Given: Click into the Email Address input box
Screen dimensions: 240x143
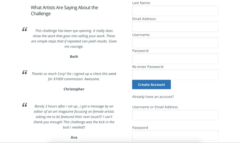Looking at the screenshot, I should pyautogui.click(x=175, y=27).
